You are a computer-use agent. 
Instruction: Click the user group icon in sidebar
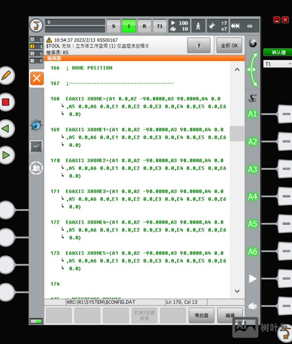tap(36, 168)
